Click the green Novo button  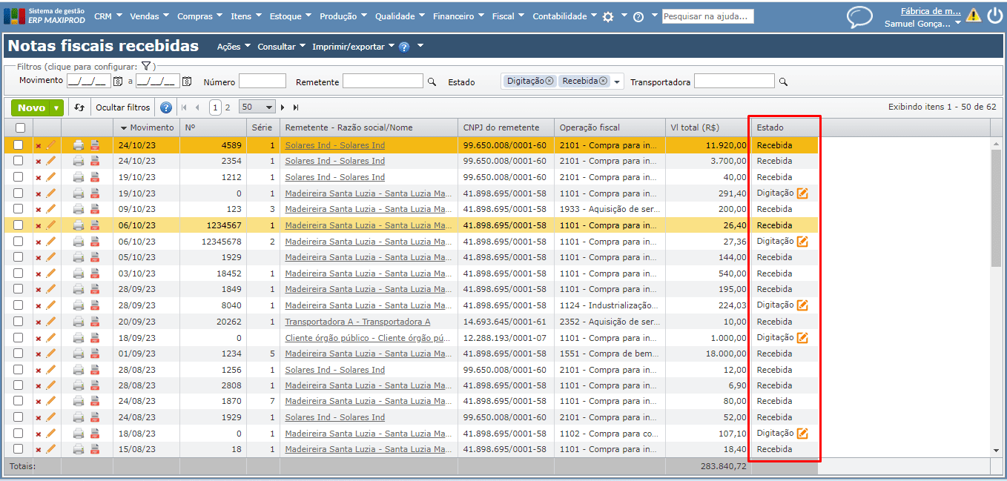coord(31,107)
